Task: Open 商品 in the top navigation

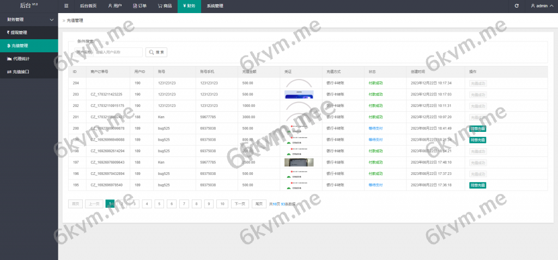Action: pos(165,6)
